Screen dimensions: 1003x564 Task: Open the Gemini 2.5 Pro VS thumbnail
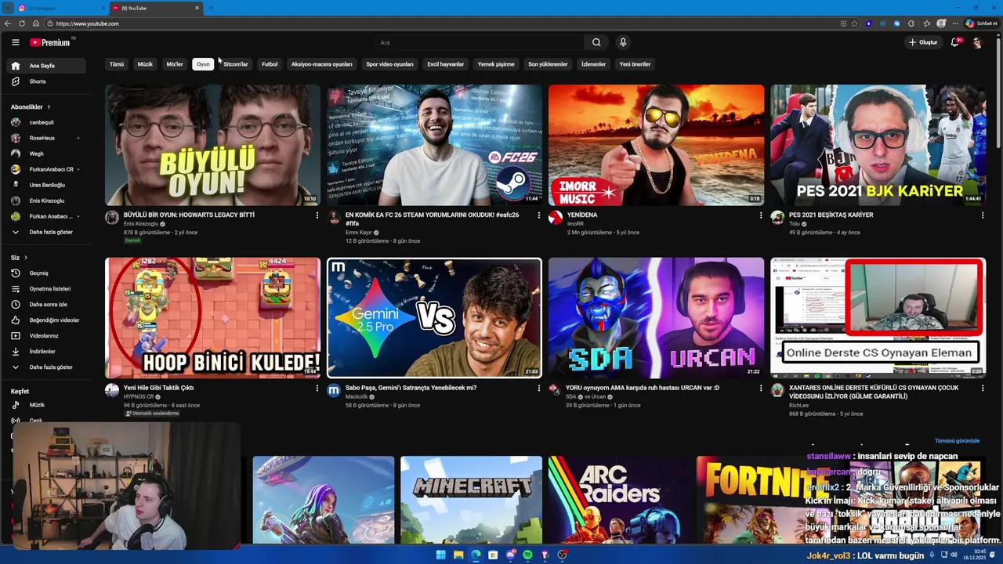(x=434, y=318)
